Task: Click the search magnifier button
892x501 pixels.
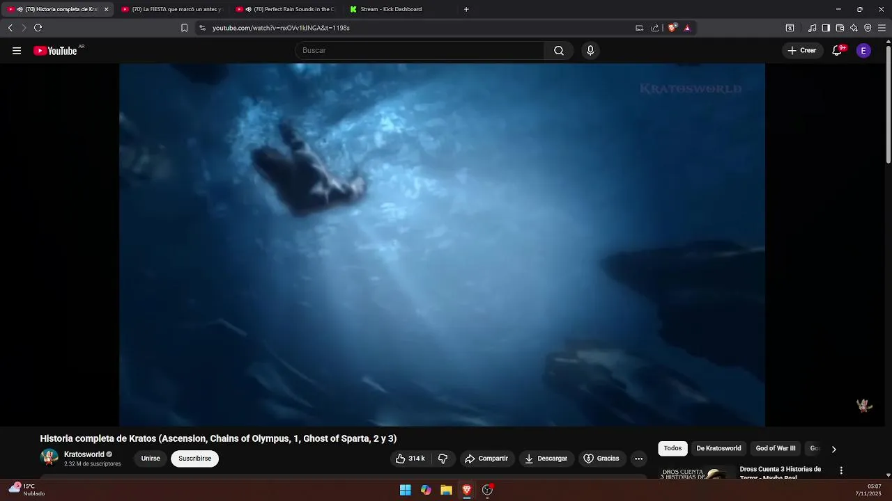Action: click(x=559, y=51)
